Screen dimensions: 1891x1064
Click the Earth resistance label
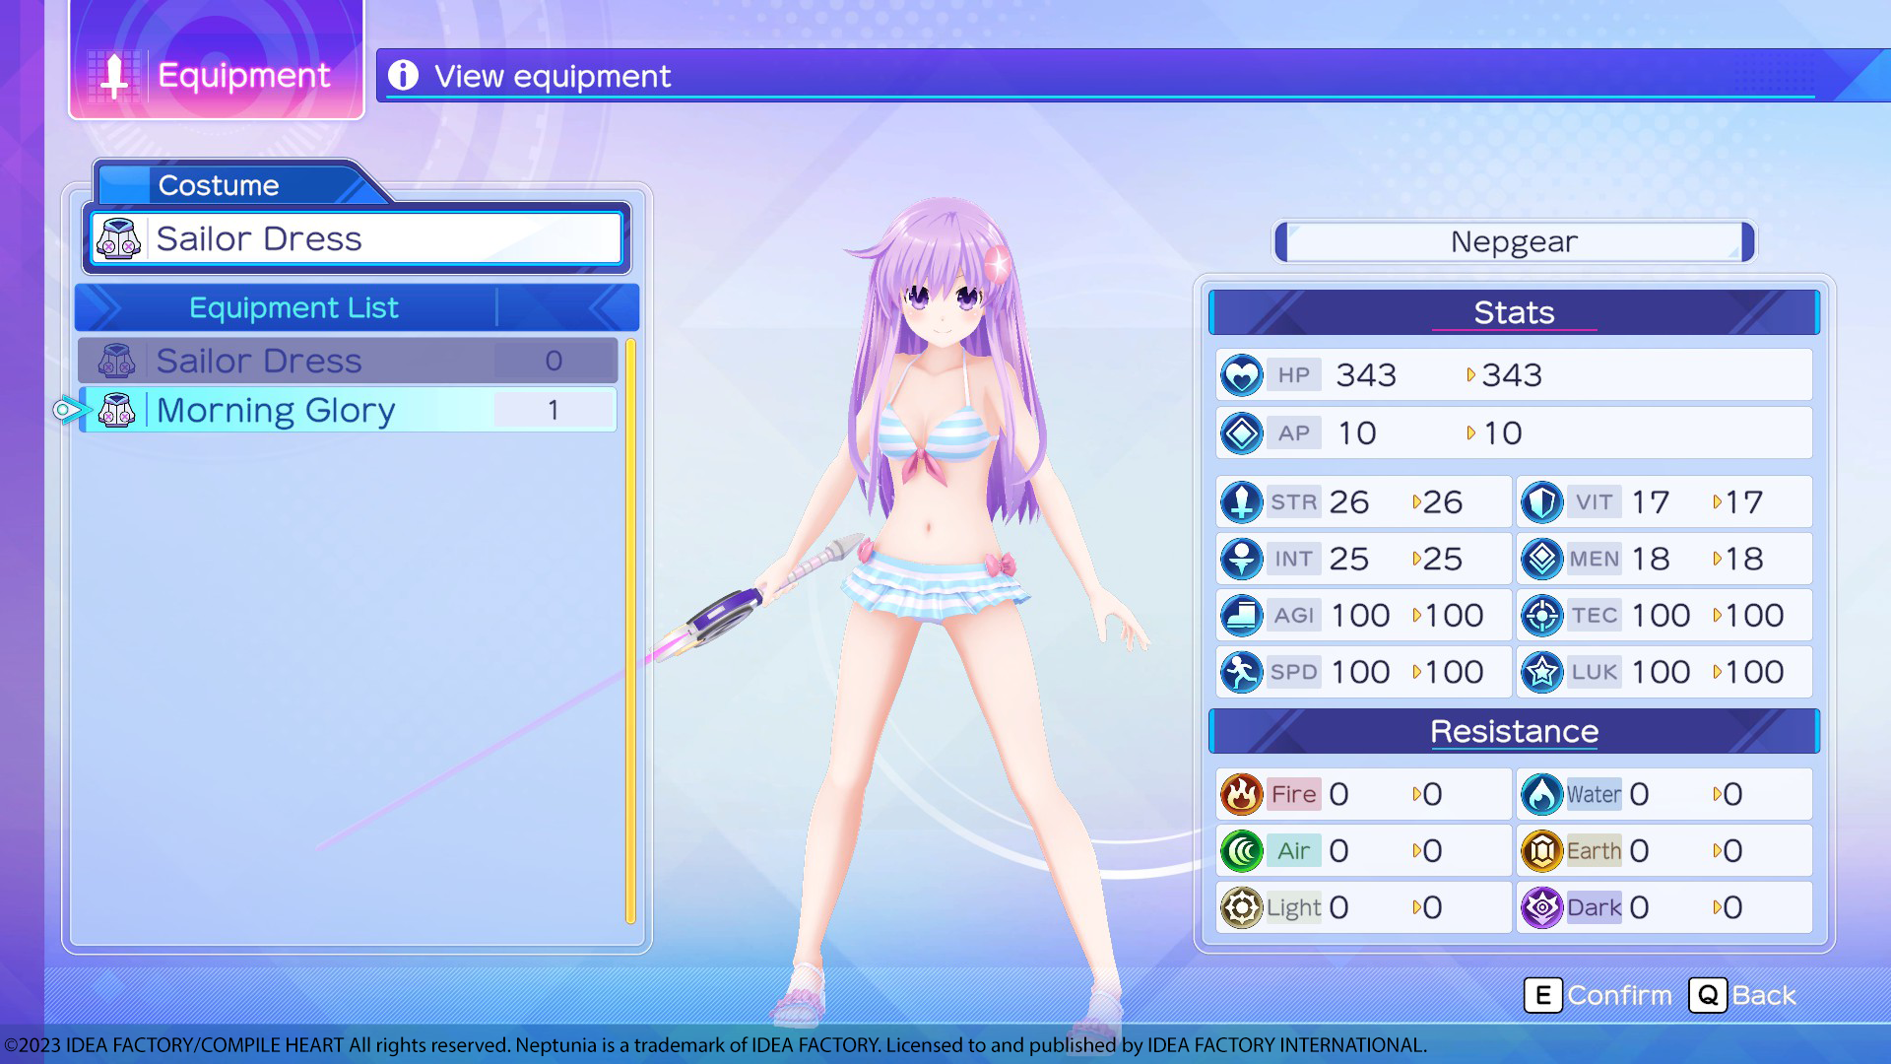pos(1594,851)
